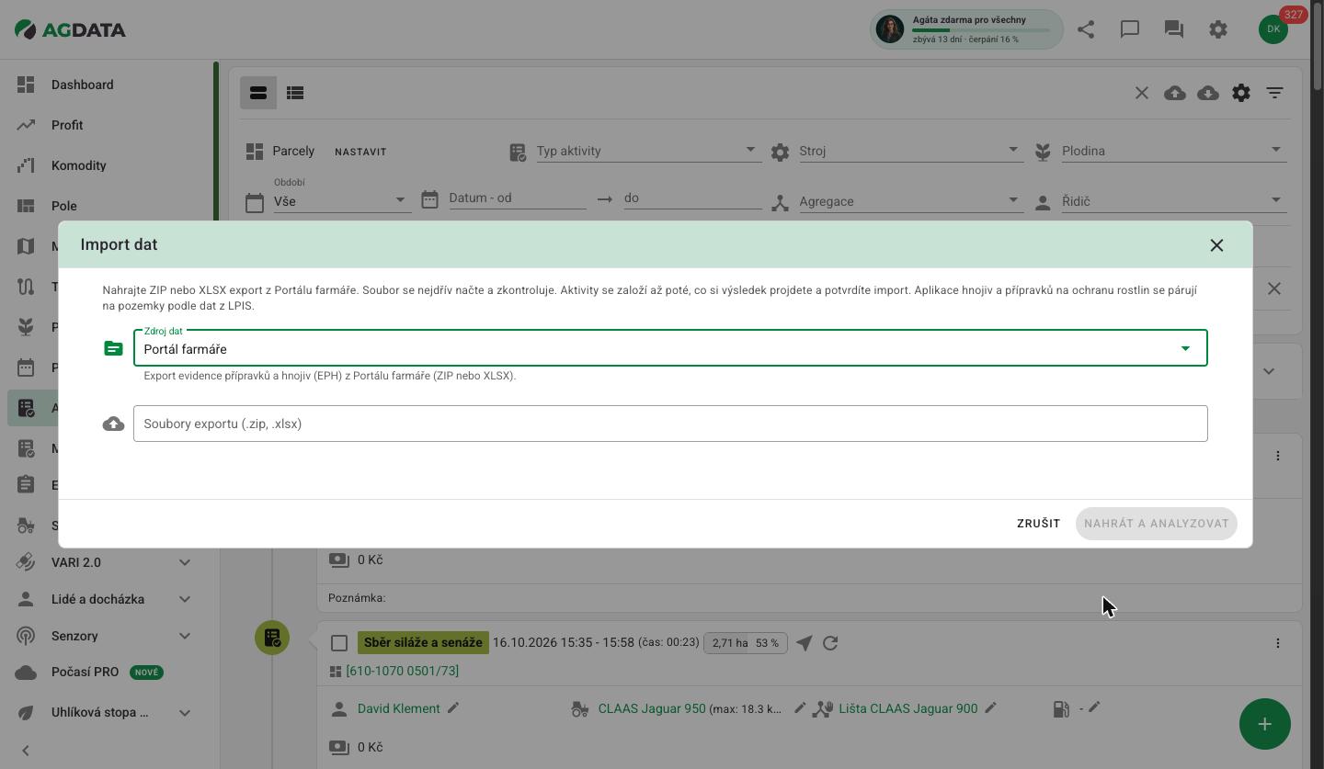Open parcel link [610-1070 0501/73]
The height and width of the screenshot is (769, 1324).
click(403, 671)
